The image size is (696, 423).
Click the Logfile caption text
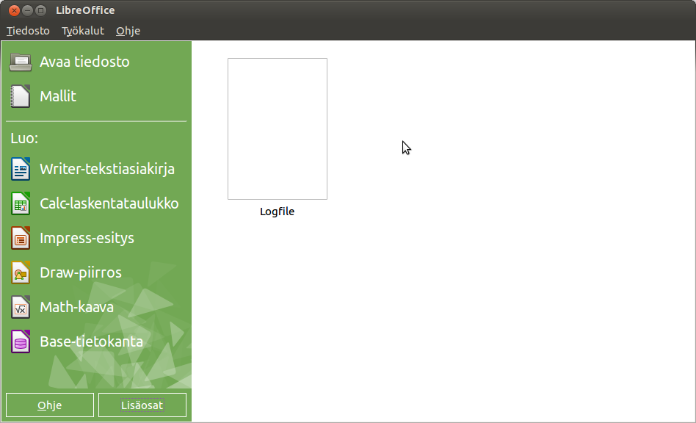click(x=277, y=211)
